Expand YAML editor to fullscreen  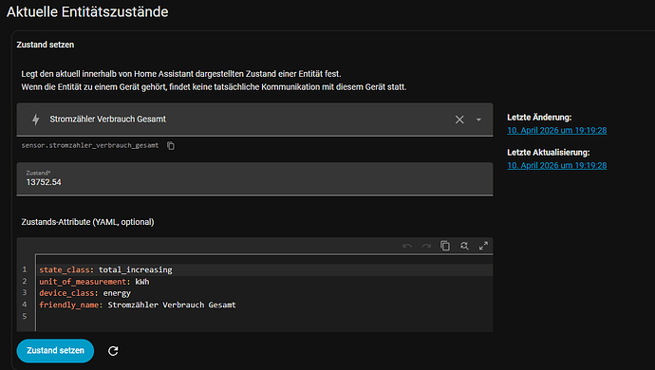click(x=483, y=246)
